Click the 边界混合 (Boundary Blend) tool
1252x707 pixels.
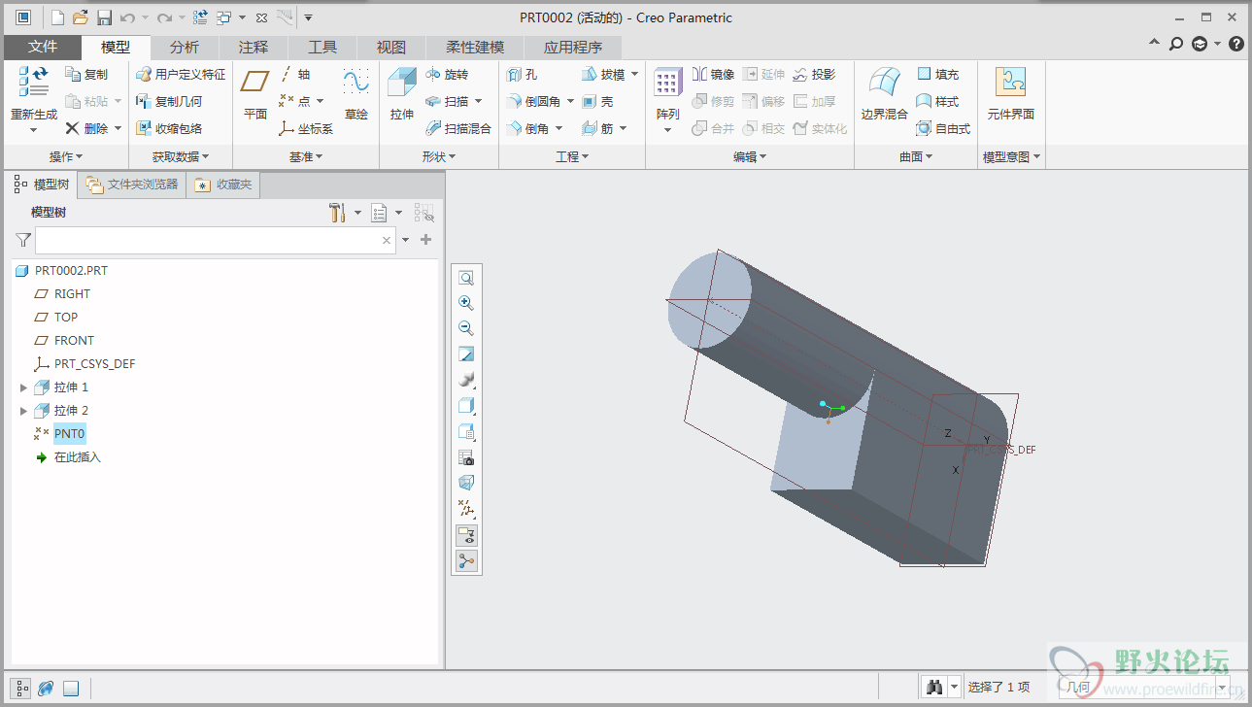coord(884,94)
